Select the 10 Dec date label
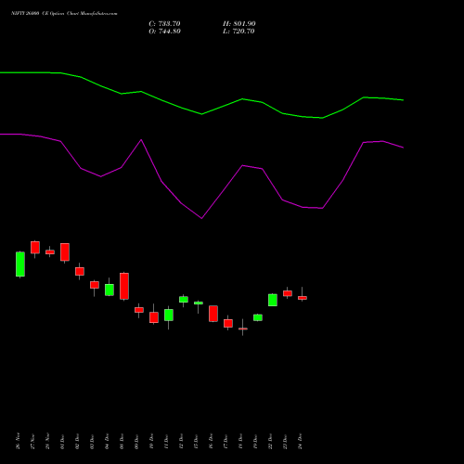This screenshot has height=464, width=464. coord(151,441)
